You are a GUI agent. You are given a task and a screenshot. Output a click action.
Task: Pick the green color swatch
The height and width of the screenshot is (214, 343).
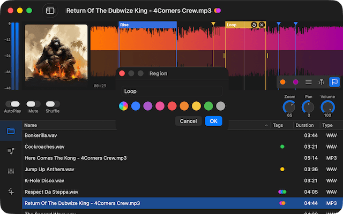click(208, 106)
